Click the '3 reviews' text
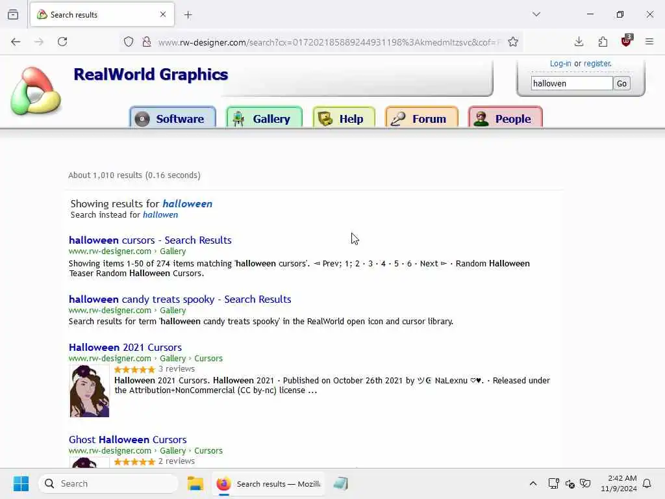 (177, 369)
